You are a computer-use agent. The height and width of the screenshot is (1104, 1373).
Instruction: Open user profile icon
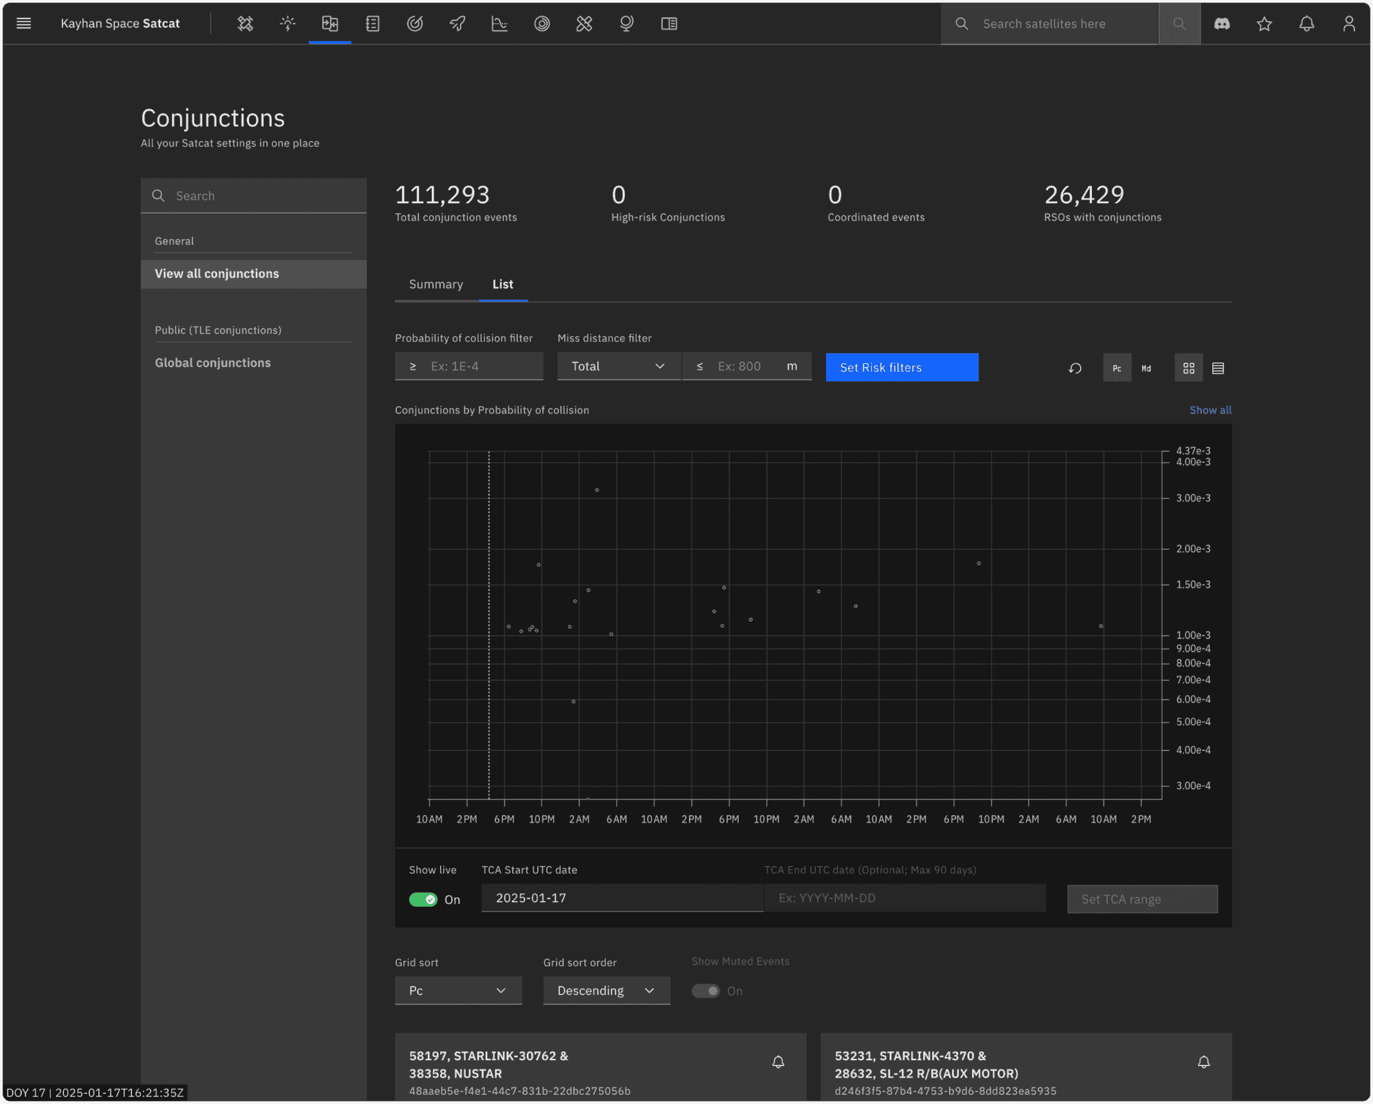pyautogui.click(x=1349, y=24)
